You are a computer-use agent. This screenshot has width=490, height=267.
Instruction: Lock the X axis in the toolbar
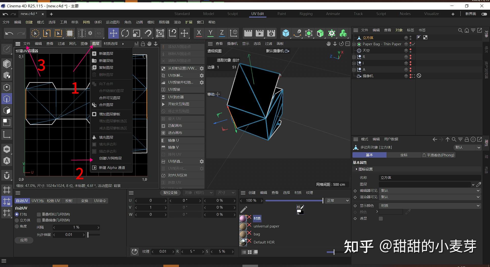199,33
